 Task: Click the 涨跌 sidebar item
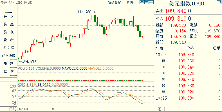click(8, 64)
